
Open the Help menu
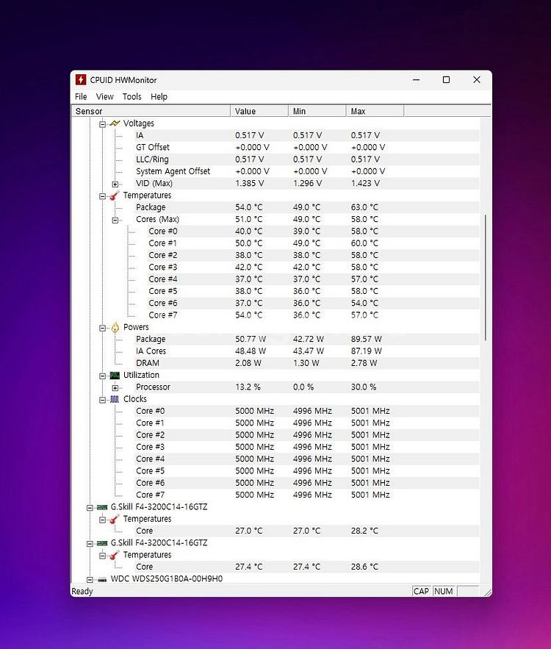click(159, 97)
